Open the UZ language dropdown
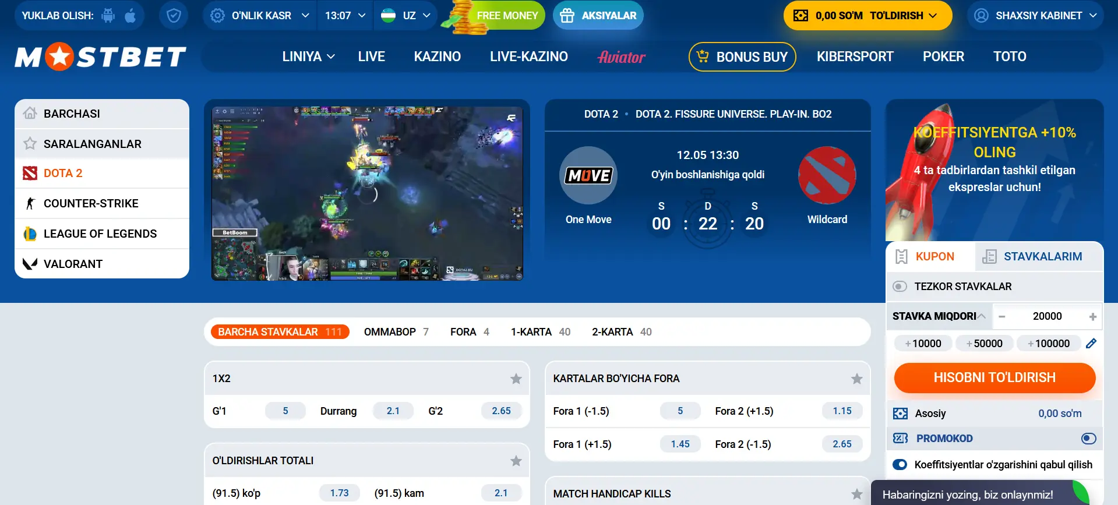The width and height of the screenshot is (1118, 505). click(x=406, y=16)
